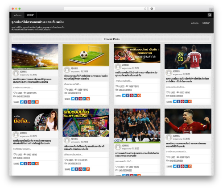
Task: Open the jersey 26 and 14 post title
Action: tap(187, 80)
